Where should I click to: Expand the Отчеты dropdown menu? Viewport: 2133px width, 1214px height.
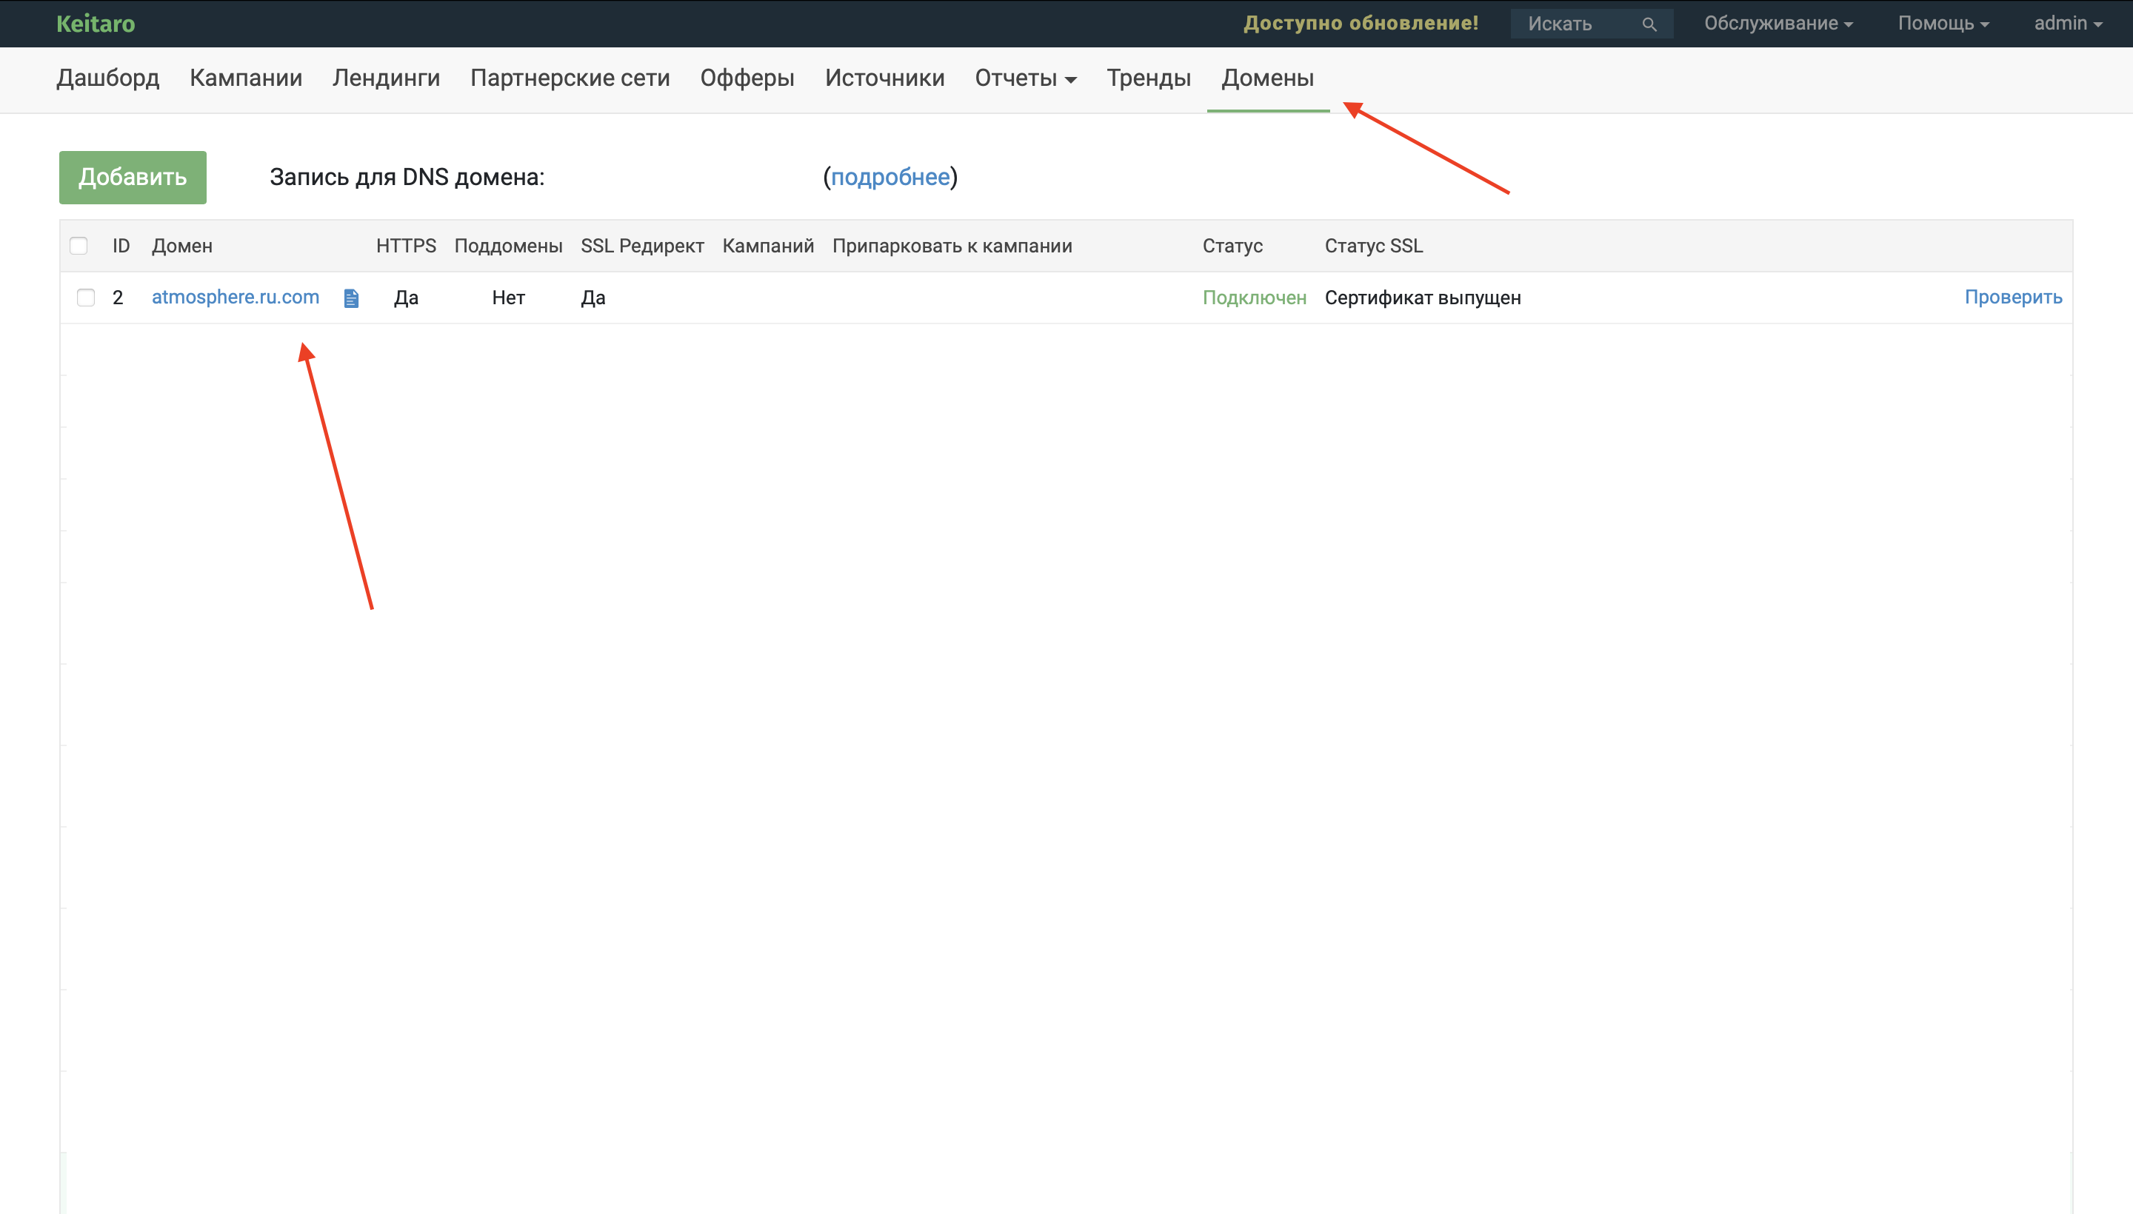point(1025,78)
